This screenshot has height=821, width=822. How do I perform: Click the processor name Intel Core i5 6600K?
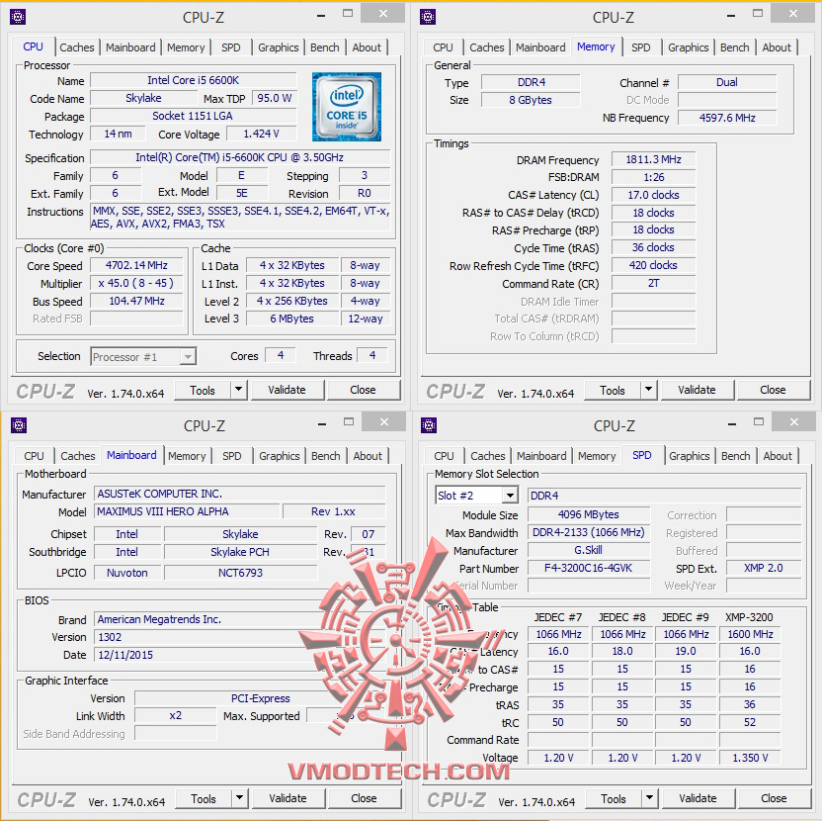[193, 80]
